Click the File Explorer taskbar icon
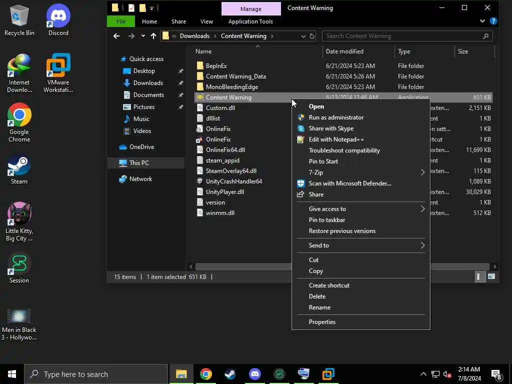This screenshot has height=384, width=512. [x=181, y=374]
